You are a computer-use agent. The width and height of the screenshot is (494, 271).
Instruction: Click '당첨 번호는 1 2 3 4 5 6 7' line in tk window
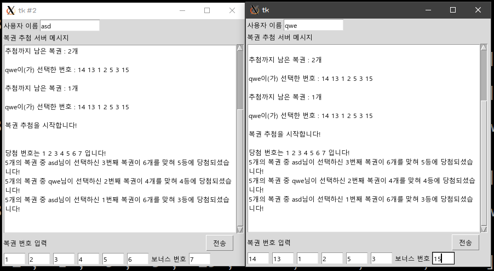(x=299, y=153)
